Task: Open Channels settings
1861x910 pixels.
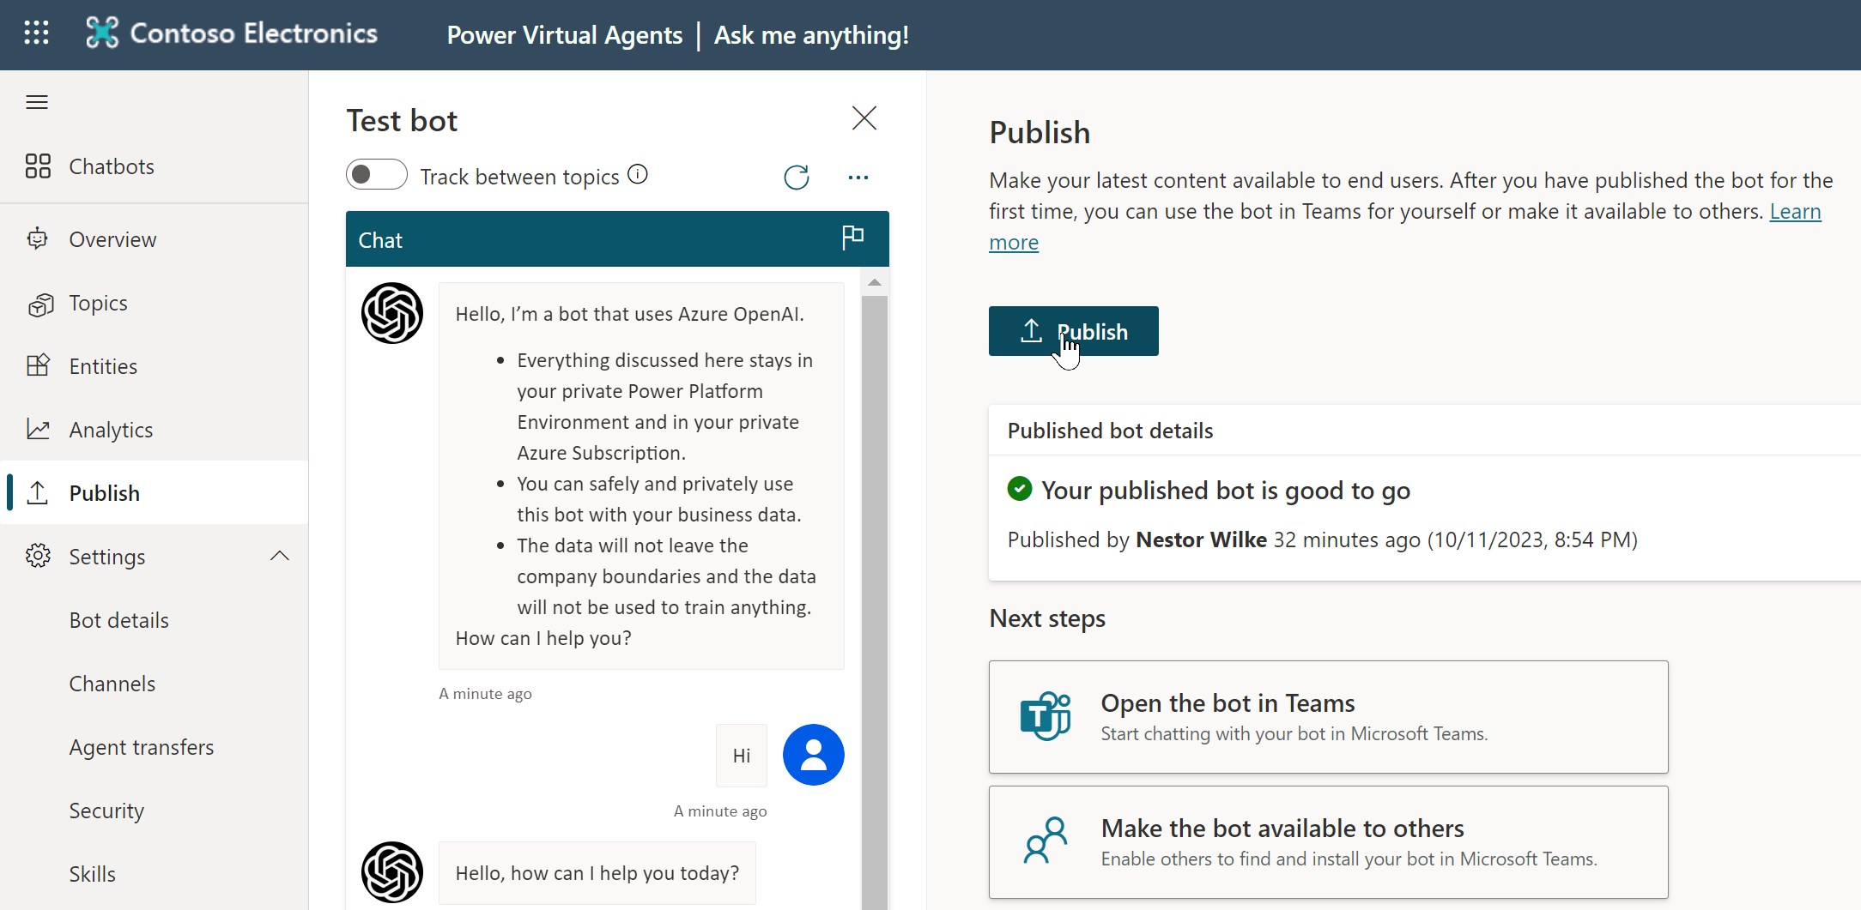Action: coord(155,684)
